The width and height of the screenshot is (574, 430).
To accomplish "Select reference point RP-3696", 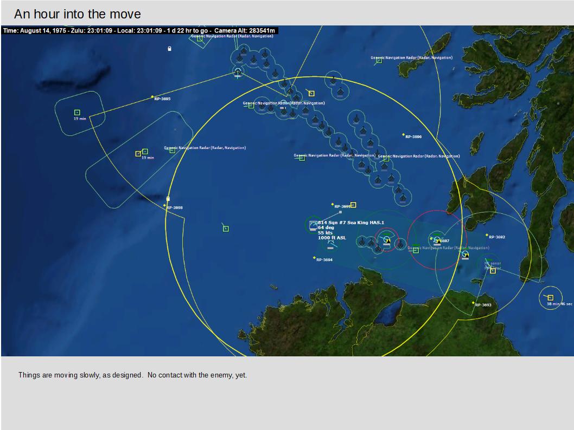I will (404, 135).
